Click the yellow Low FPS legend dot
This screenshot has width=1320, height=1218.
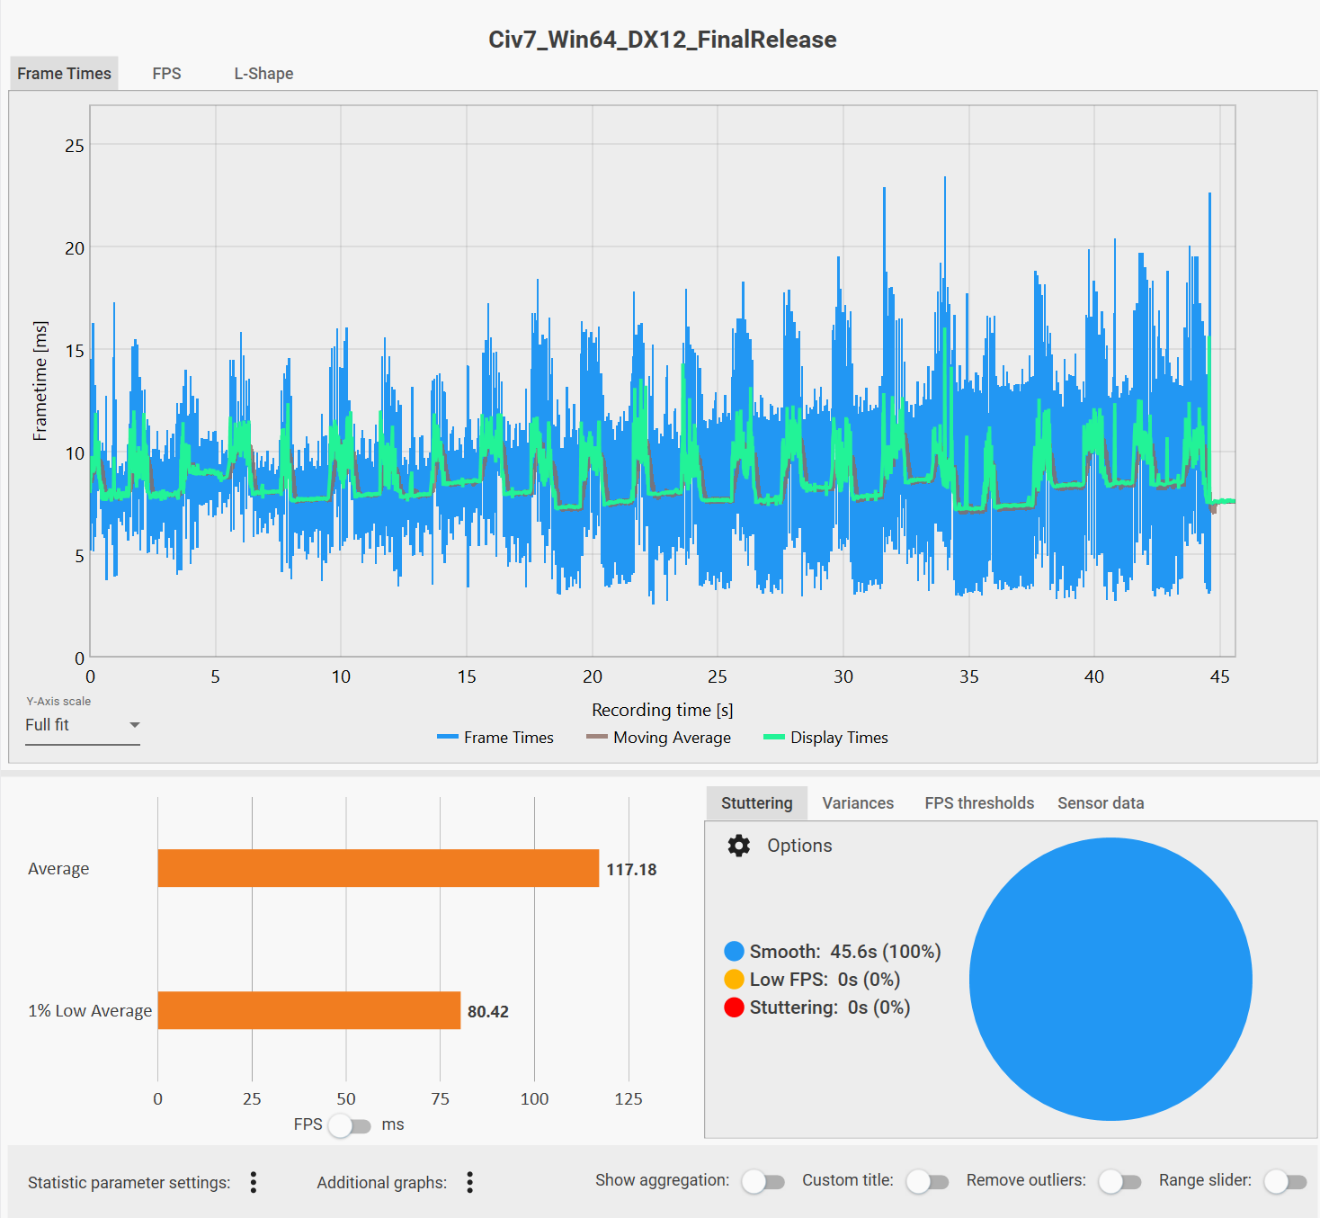coord(734,980)
